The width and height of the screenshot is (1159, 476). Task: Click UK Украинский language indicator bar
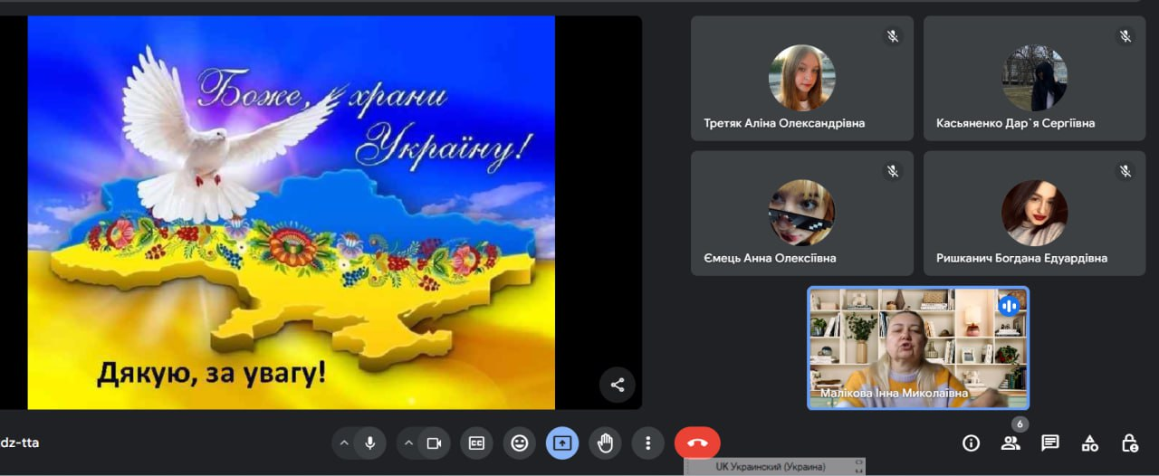[x=775, y=467]
